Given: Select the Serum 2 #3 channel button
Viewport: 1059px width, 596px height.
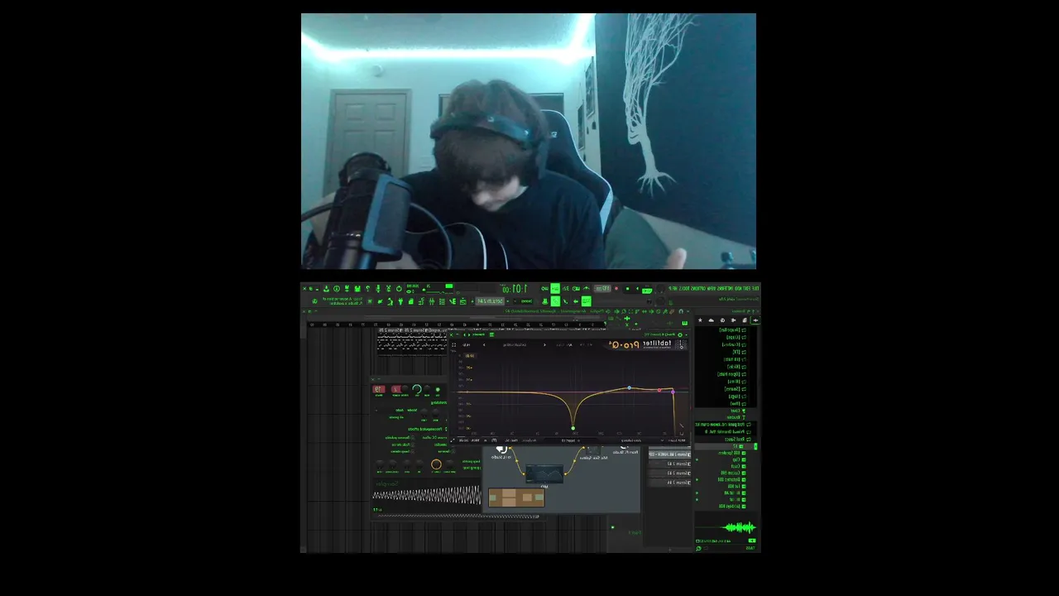Looking at the screenshot, I should tap(669, 473).
